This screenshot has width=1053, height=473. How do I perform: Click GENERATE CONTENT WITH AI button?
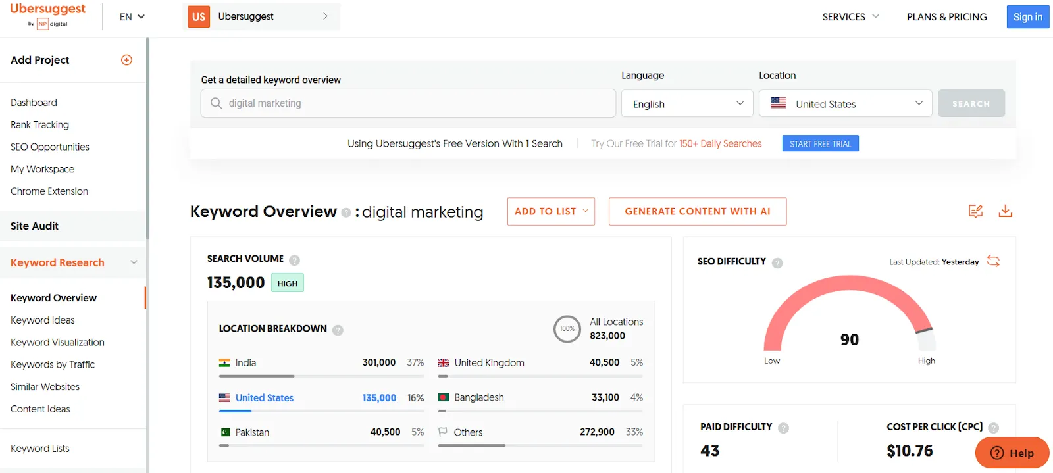click(698, 211)
